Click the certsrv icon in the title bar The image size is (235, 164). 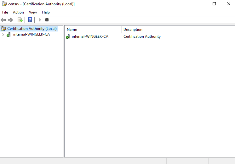pos(4,4)
